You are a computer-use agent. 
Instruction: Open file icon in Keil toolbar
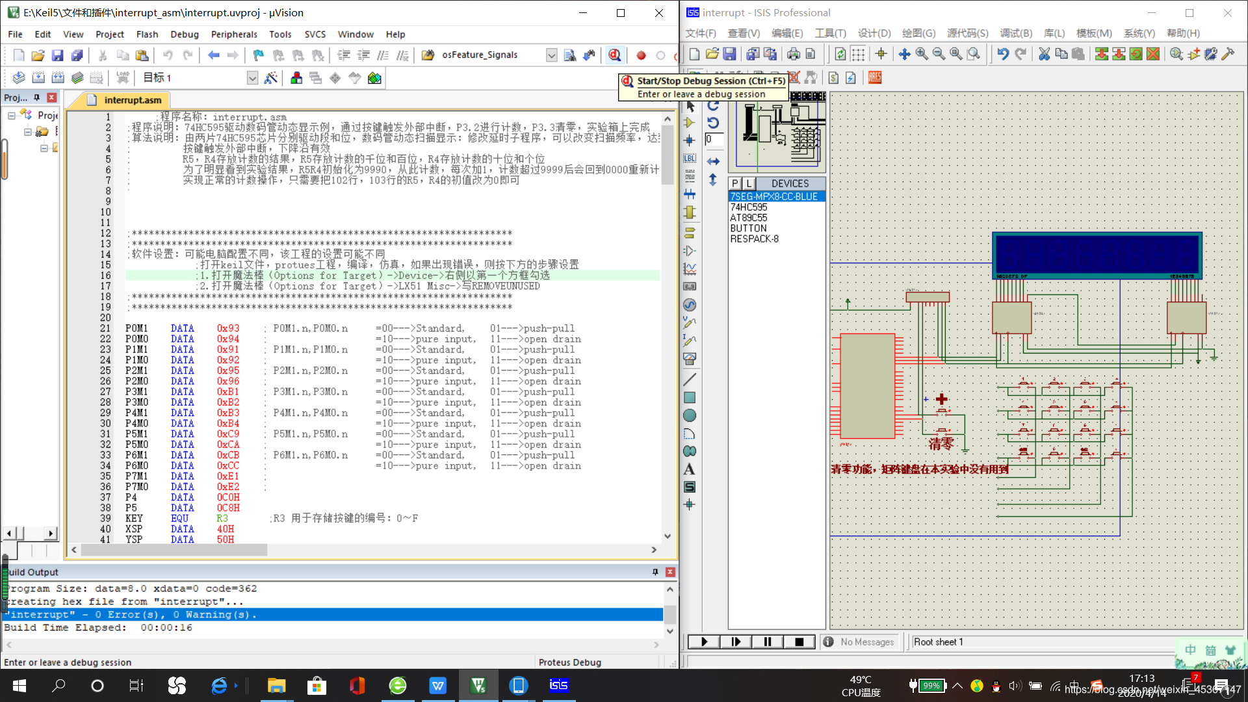(x=38, y=55)
